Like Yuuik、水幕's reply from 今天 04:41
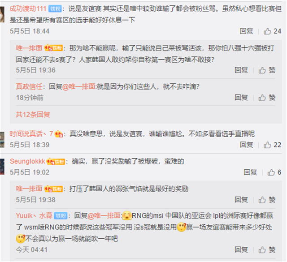 click(x=267, y=249)
